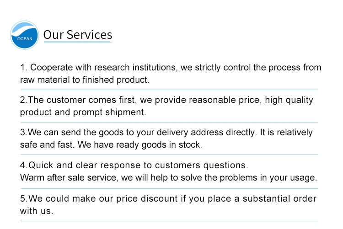This screenshot has height=229, width=343.
Task: Click divider line below service item 4
Action: pyautogui.click(x=169, y=188)
